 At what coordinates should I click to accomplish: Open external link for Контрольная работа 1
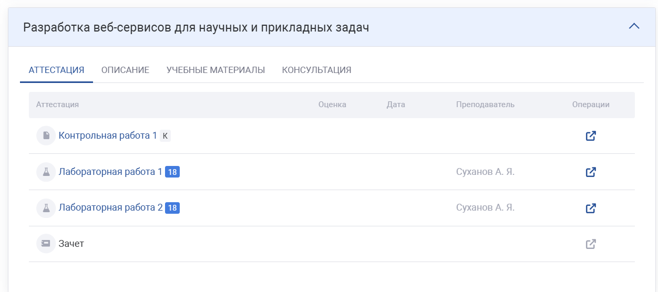click(x=591, y=136)
